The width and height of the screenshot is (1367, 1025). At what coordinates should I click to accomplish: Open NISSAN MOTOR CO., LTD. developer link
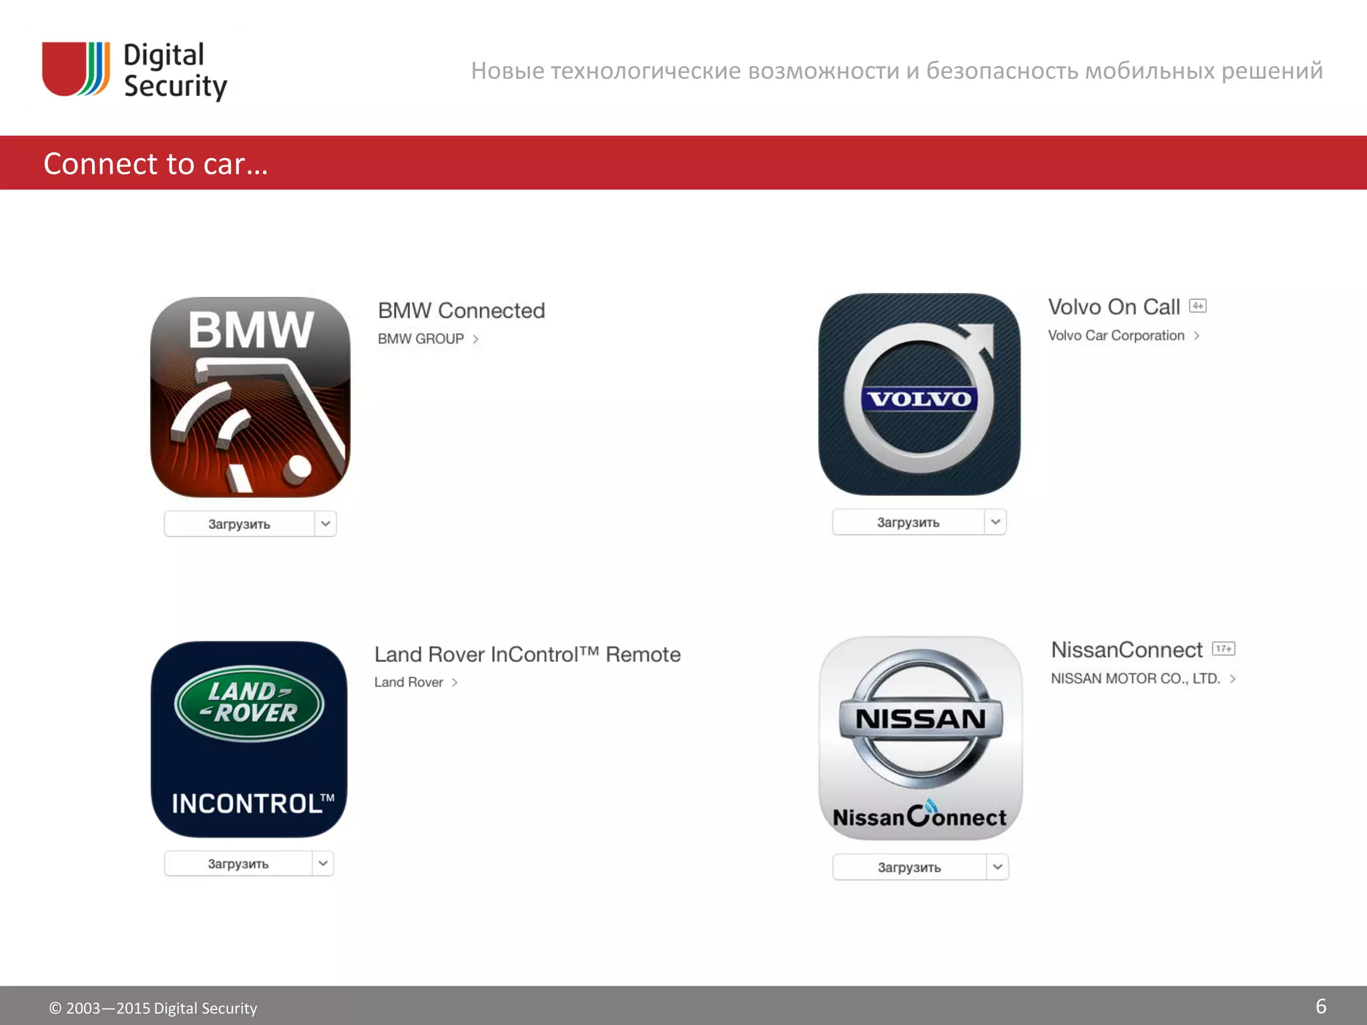click(1135, 679)
